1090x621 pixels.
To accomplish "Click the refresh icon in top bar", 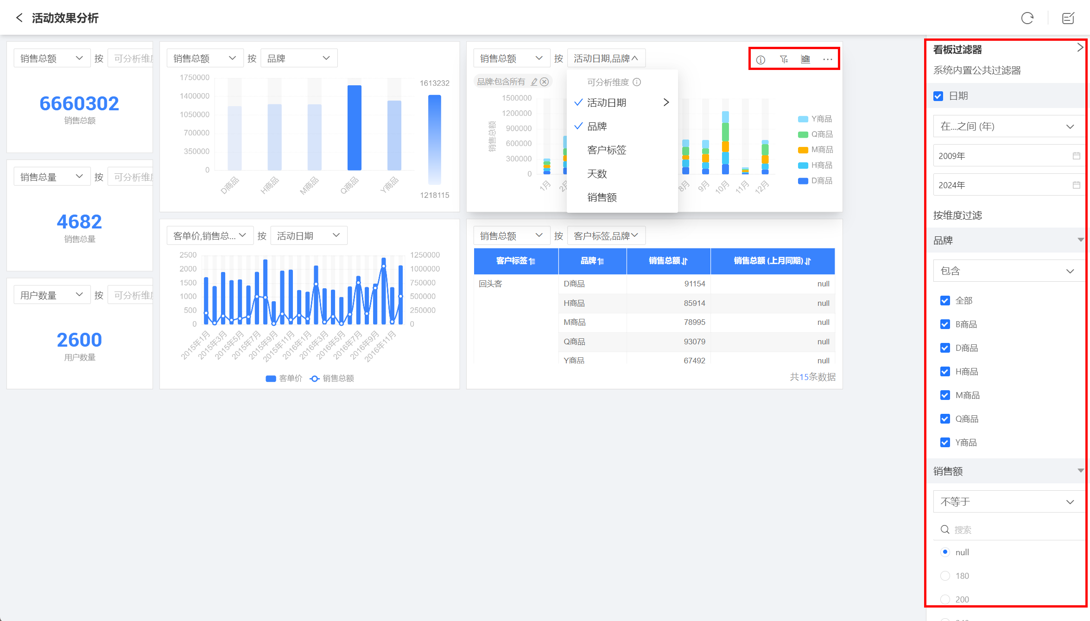I will pyautogui.click(x=1027, y=18).
